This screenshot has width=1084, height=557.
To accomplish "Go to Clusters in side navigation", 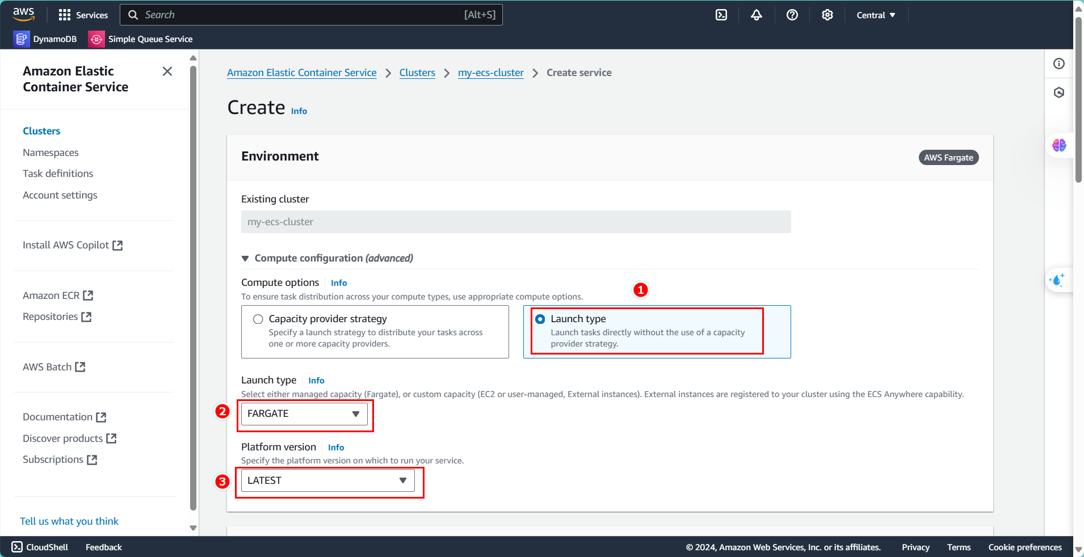I will [x=41, y=131].
